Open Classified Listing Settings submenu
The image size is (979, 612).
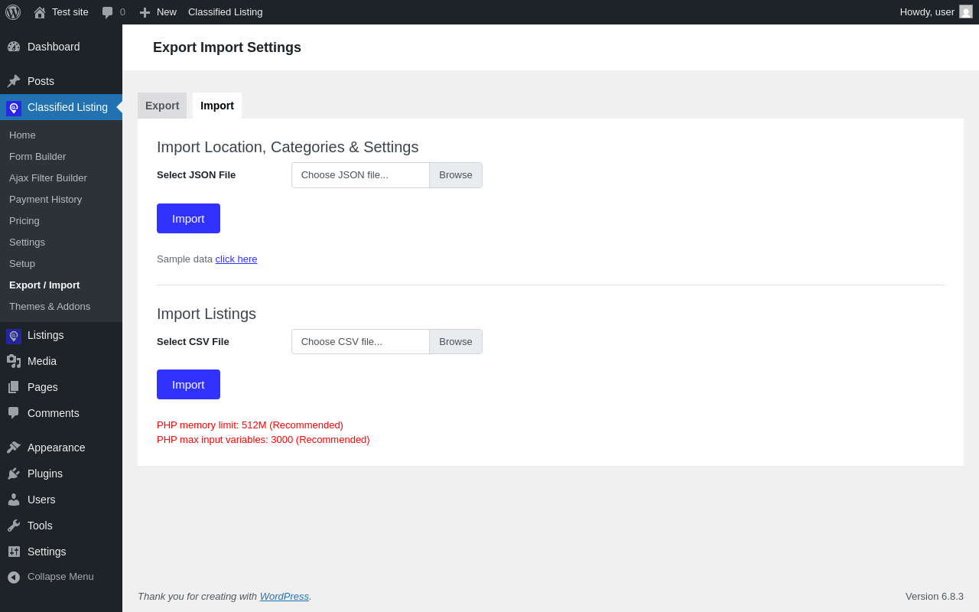pos(27,243)
